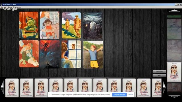Pick the partially visible last card in bottom strip
The height and width of the screenshot is (102, 182).
(x=157, y=88)
